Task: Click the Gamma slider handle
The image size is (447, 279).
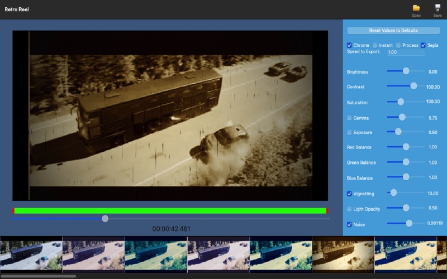Action: point(402,117)
